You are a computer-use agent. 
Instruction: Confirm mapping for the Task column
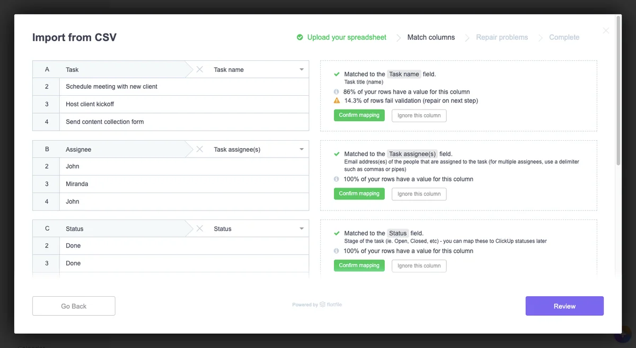pos(359,115)
